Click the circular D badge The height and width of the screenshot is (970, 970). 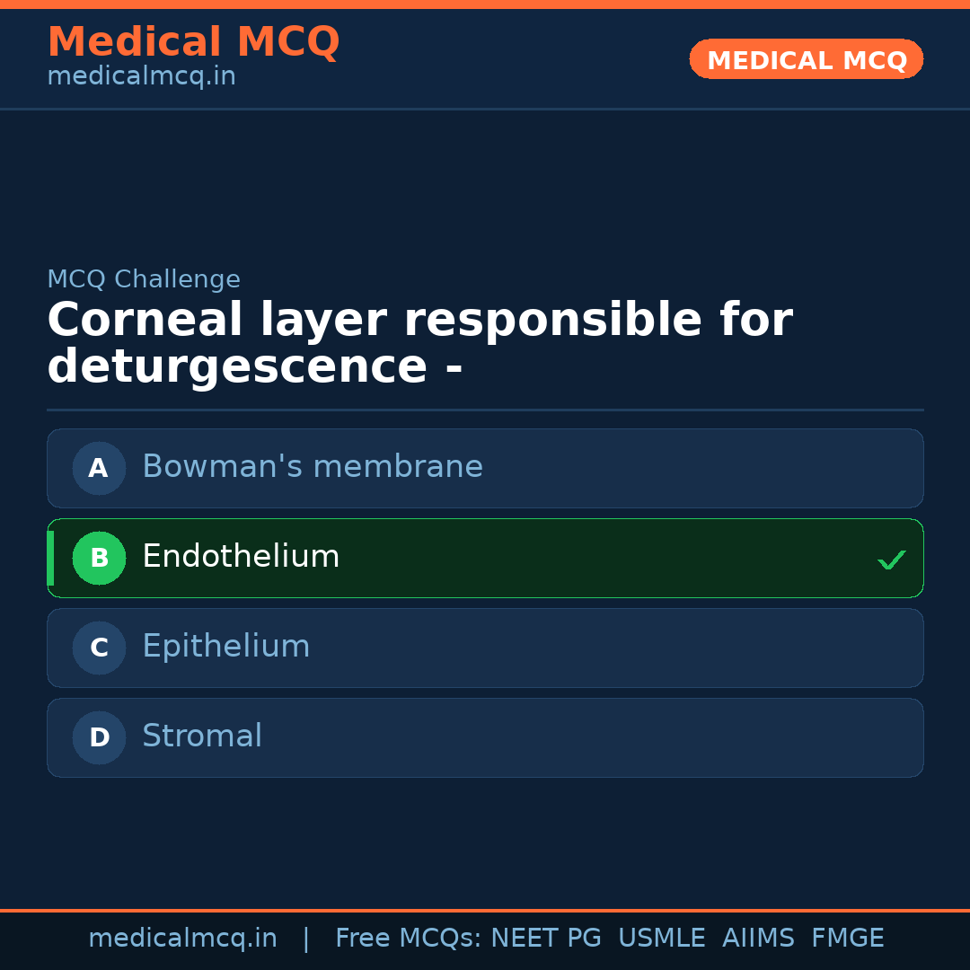(99, 737)
